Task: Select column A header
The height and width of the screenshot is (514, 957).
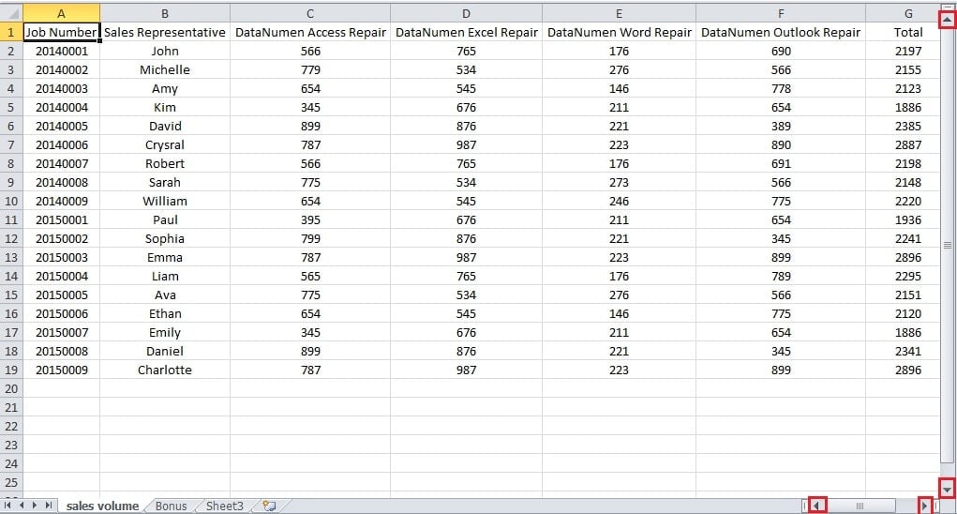Action: 61,13
